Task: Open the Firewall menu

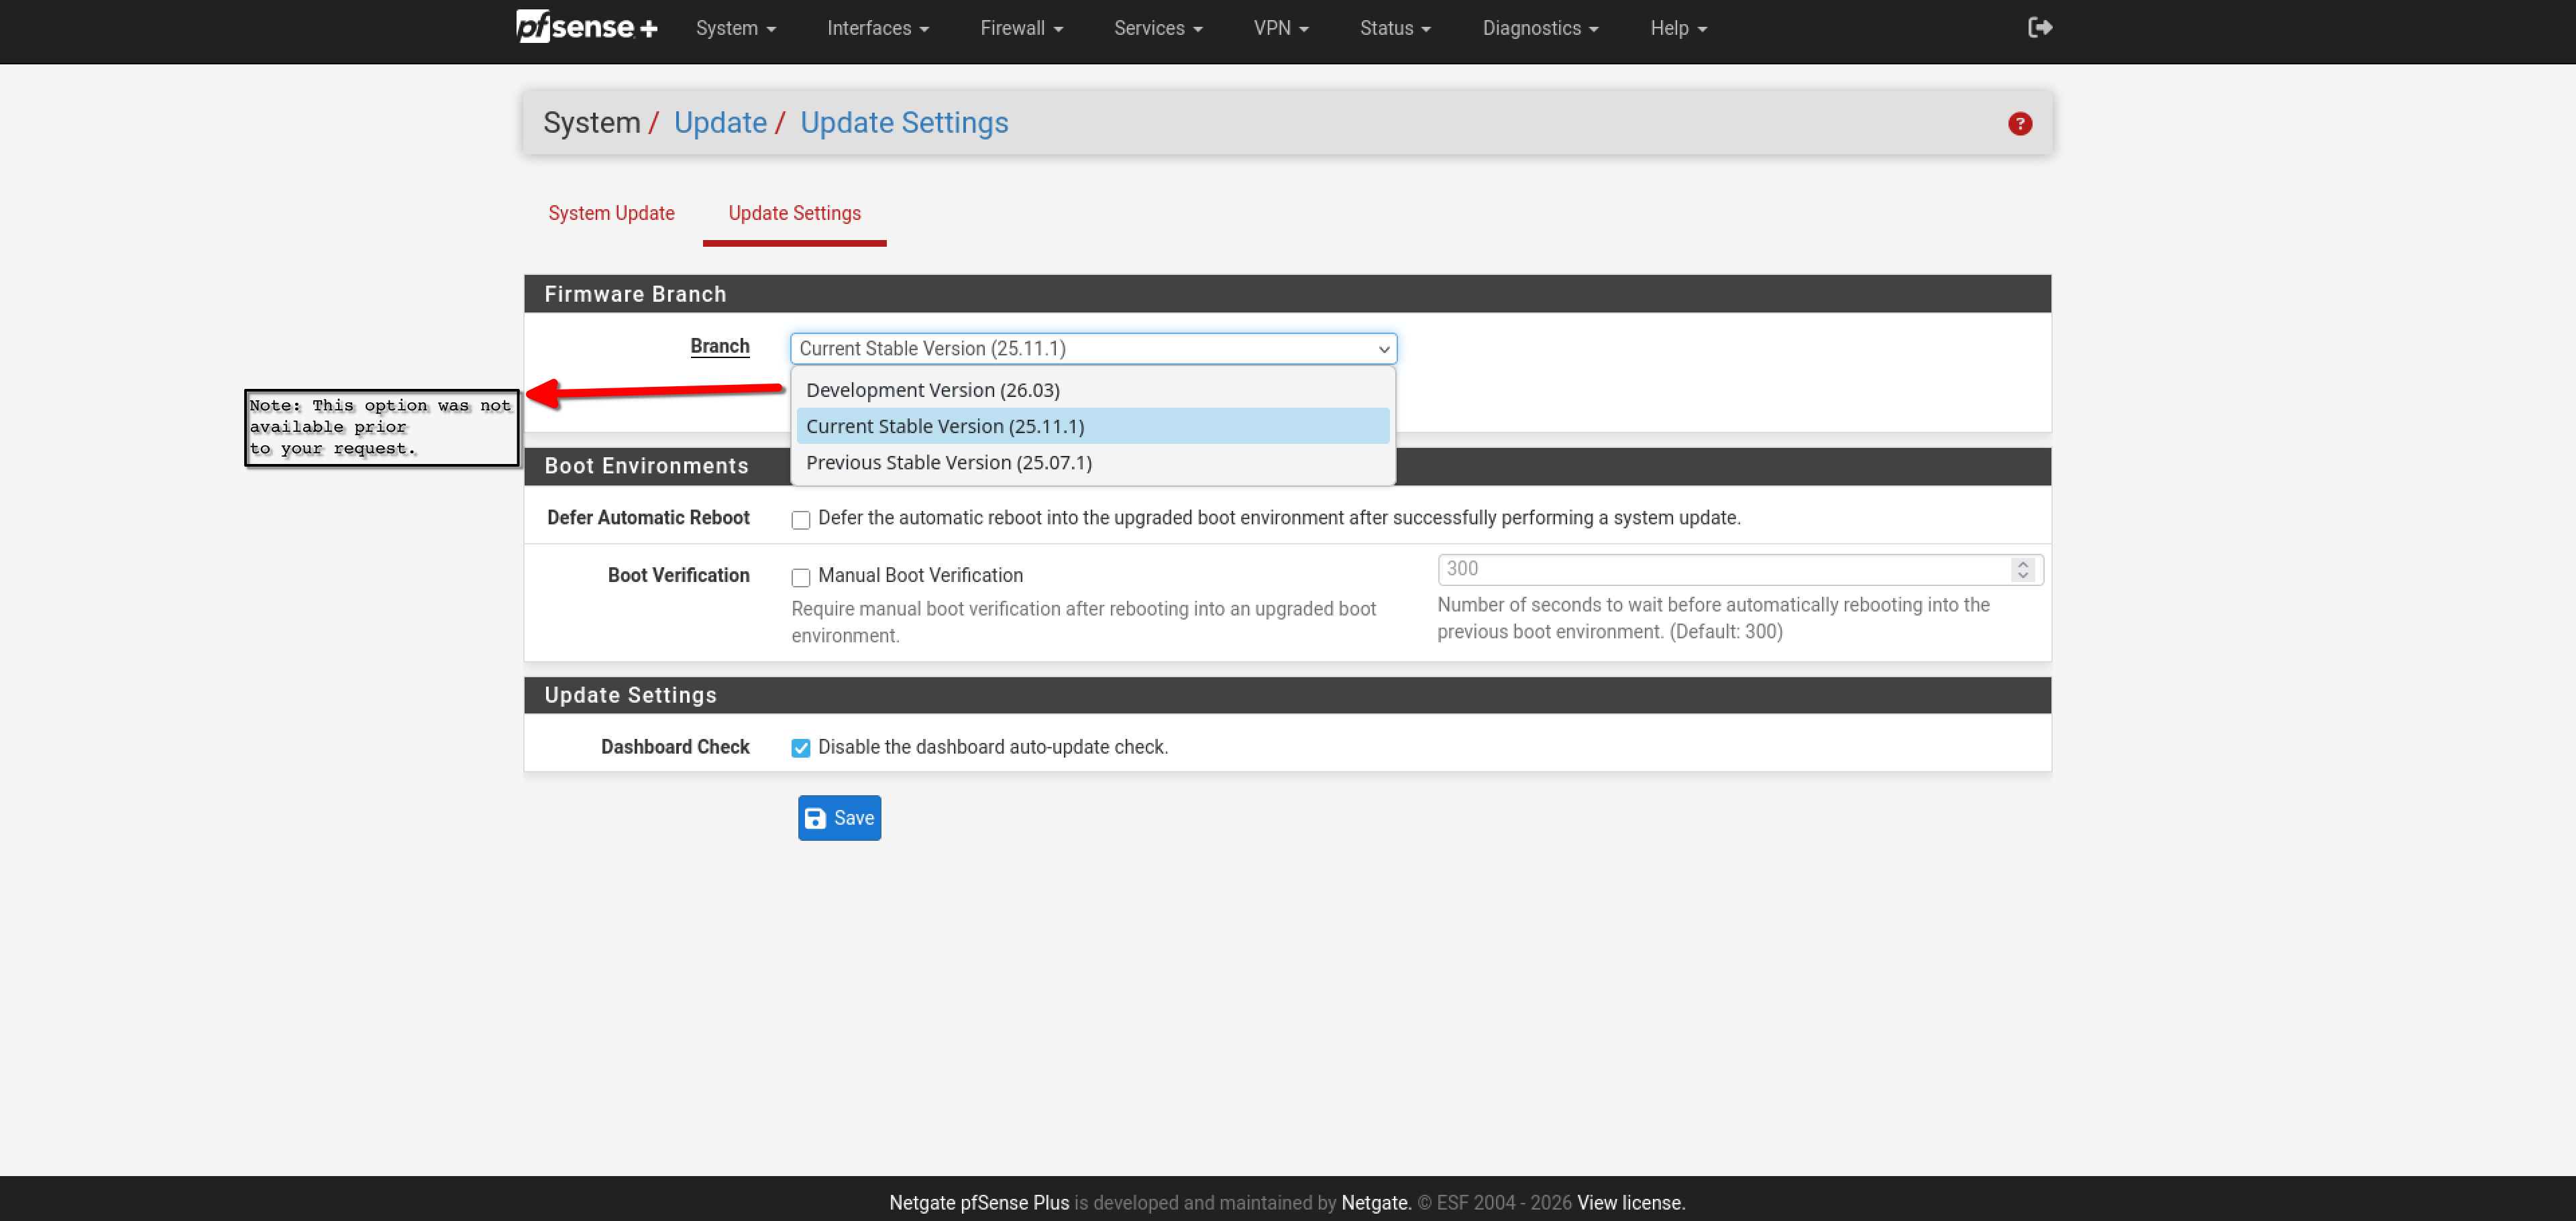Action: coord(1020,28)
